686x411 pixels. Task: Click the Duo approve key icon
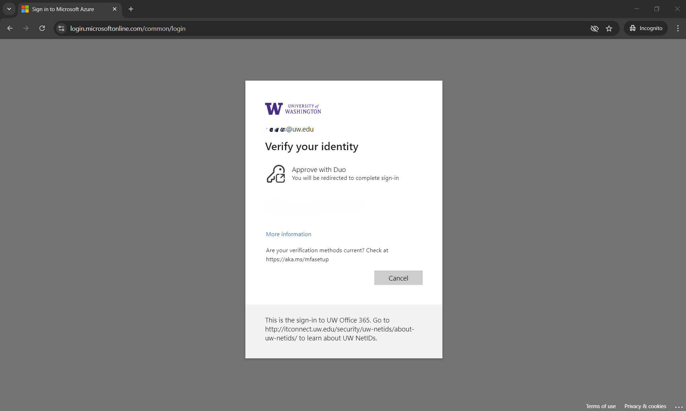[275, 174]
